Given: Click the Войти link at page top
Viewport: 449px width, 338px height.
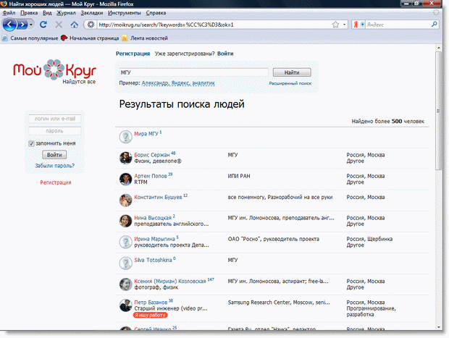Looking at the screenshot, I should (225, 54).
